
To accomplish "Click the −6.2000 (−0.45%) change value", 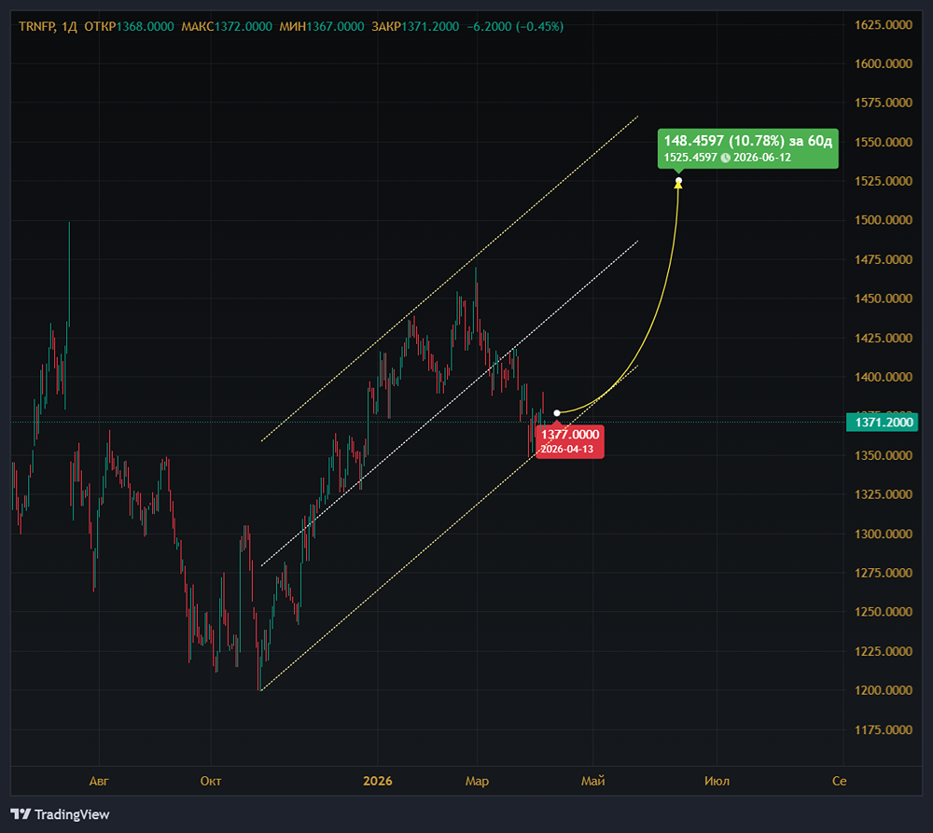I will tap(515, 26).
